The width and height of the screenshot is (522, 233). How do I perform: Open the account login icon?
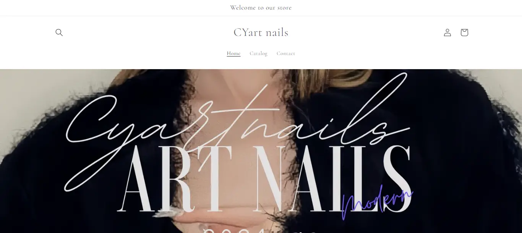(x=447, y=32)
